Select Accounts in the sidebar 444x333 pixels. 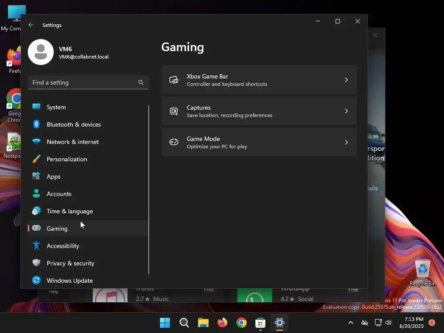click(x=88, y=194)
